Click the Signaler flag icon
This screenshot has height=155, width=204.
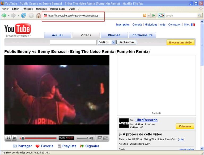tap(82, 146)
